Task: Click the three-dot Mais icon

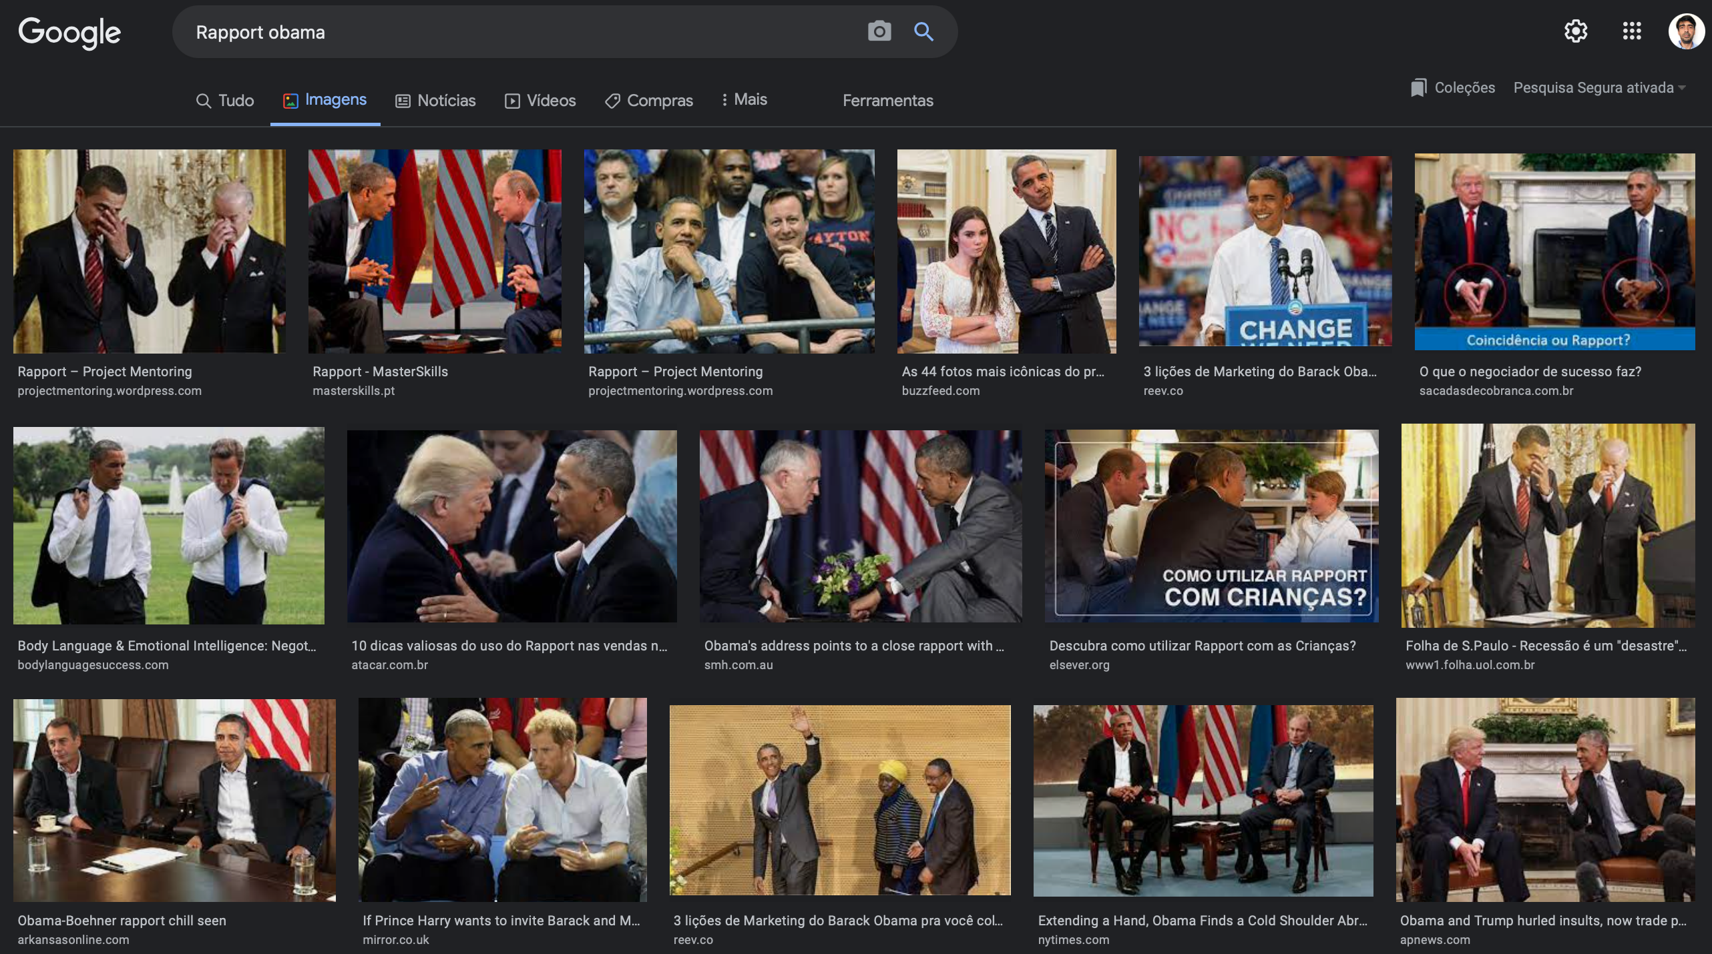Action: (x=724, y=99)
